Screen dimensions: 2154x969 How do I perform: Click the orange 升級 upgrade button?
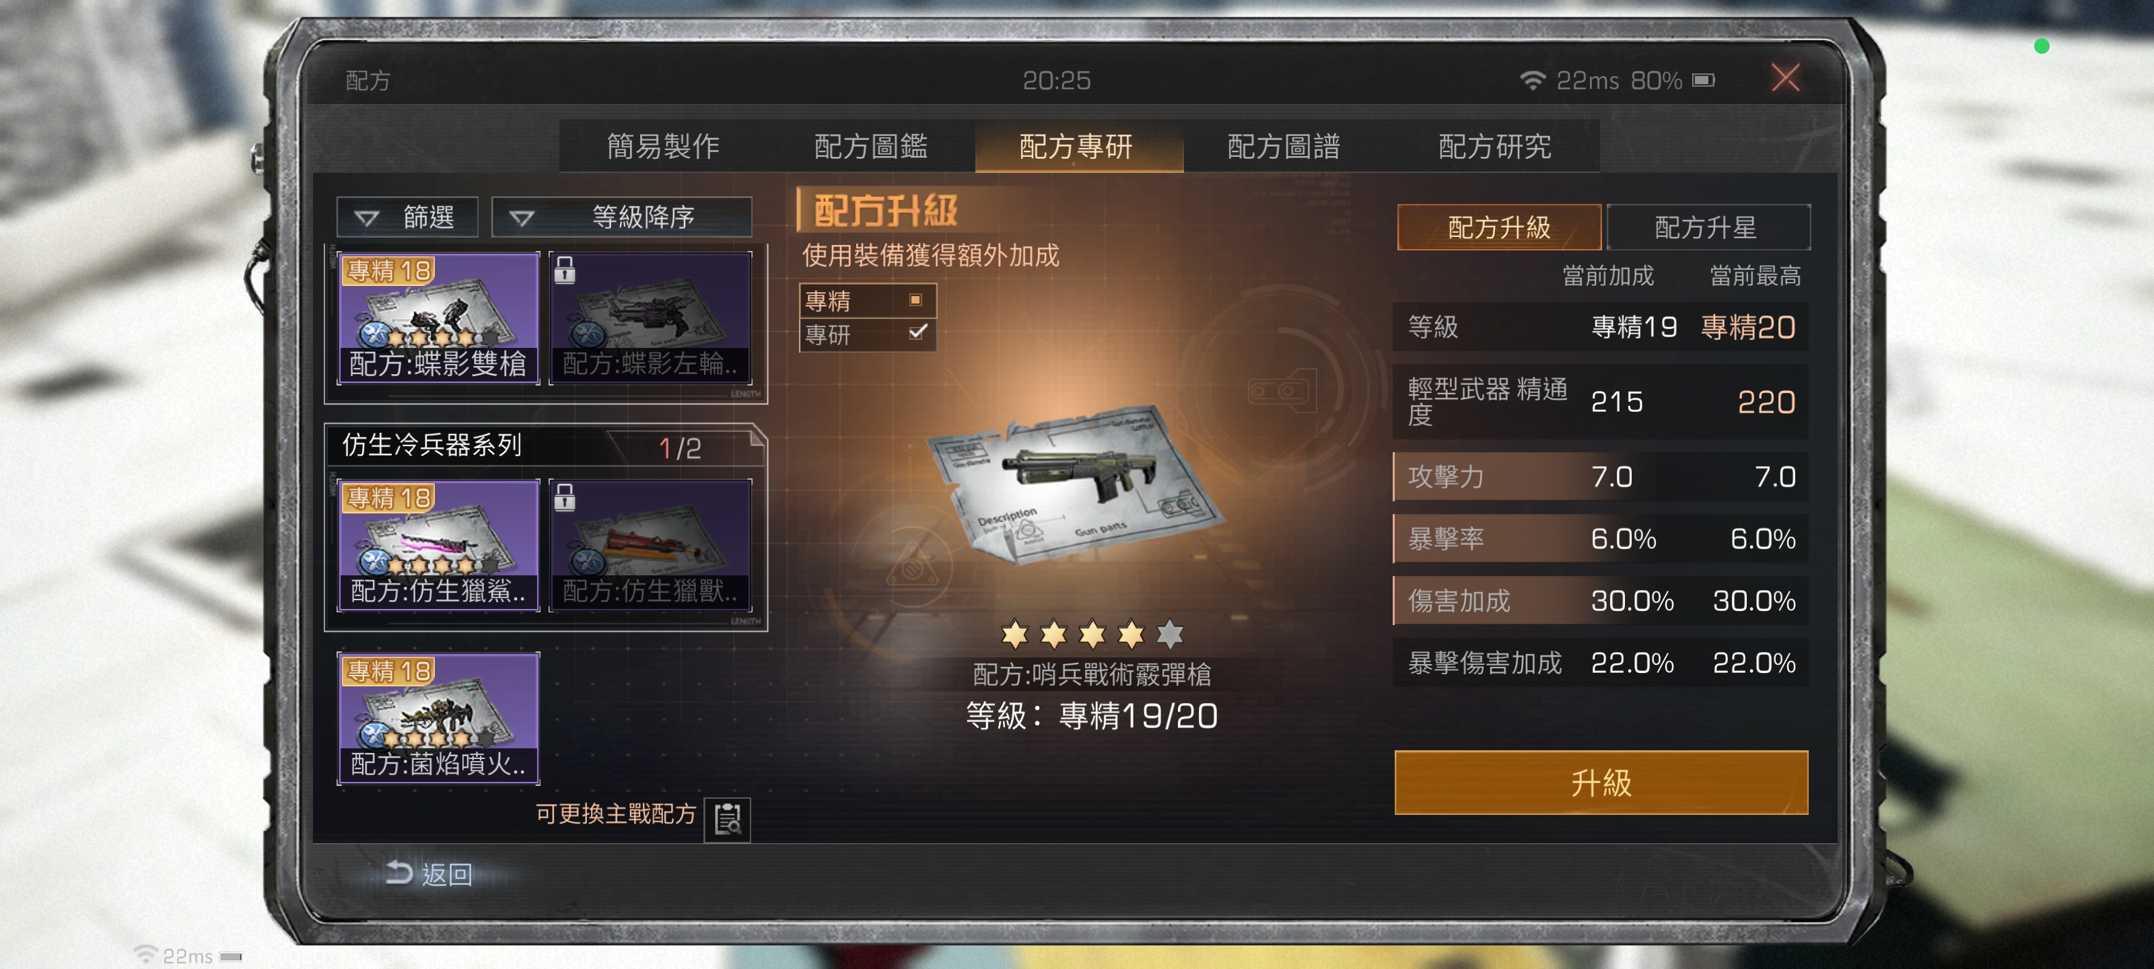click(x=1601, y=782)
